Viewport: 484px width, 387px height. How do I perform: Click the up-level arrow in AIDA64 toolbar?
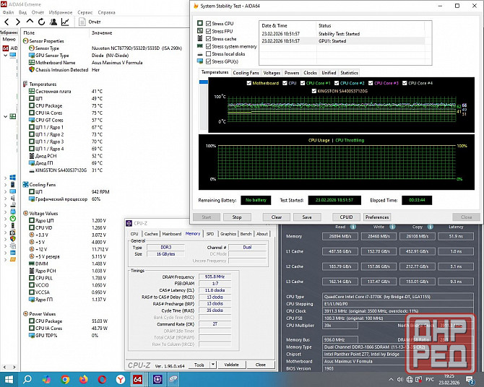tap(28, 22)
